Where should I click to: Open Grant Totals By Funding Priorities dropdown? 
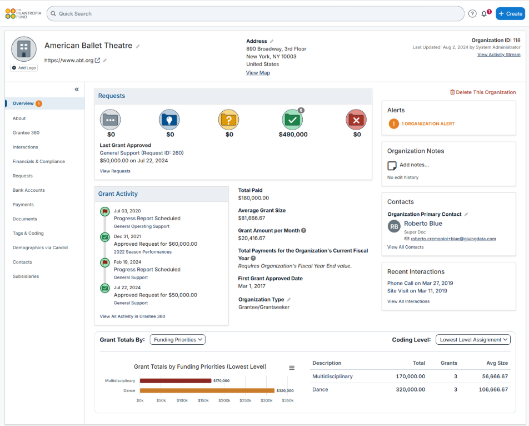click(177, 340)
